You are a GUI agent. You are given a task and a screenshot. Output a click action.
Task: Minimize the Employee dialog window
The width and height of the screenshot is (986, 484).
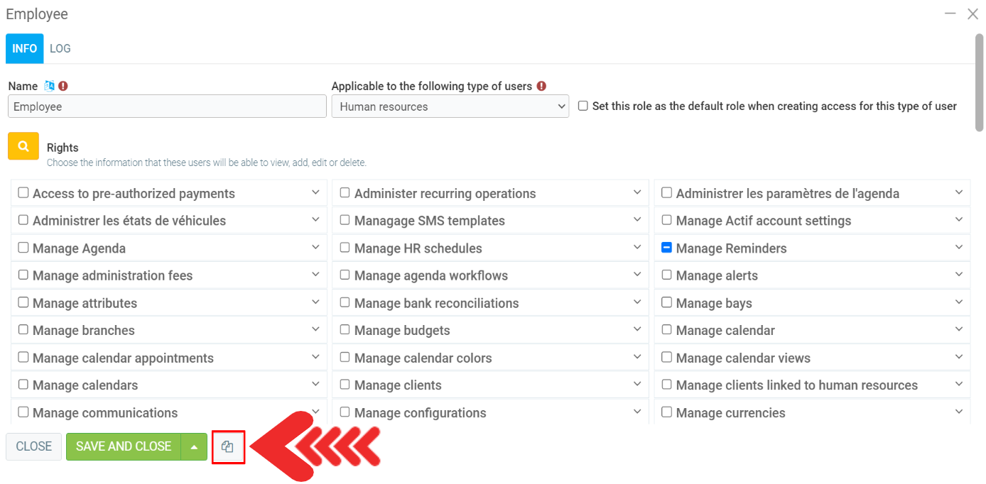tap(950, 13)
